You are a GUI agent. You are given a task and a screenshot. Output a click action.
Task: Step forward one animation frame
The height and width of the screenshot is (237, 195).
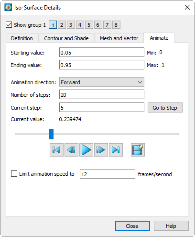(101, 150)
